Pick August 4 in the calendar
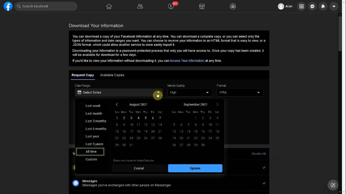The image size is (346, 194). [x=138, y=118]
